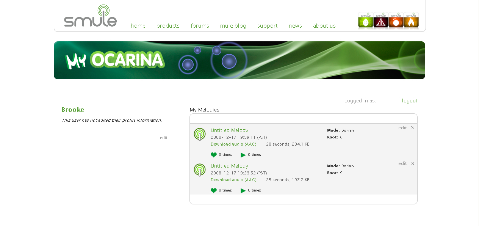This screenshot has width=479, height=226.
Task: Click the My Ocarina banner
Action: coord(239,60)
